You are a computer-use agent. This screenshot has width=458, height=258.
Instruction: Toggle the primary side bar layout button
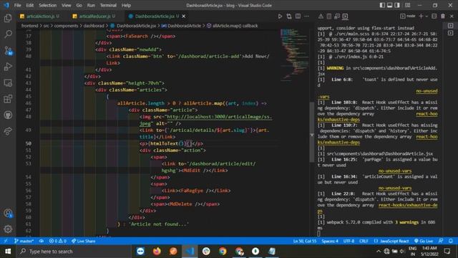(x=382, y=5)
